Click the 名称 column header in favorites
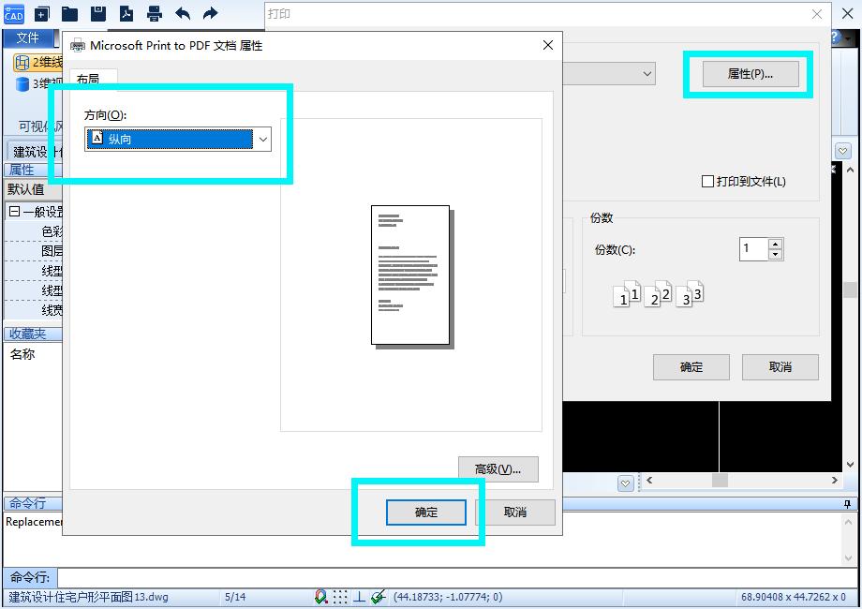 pos(22,354)
